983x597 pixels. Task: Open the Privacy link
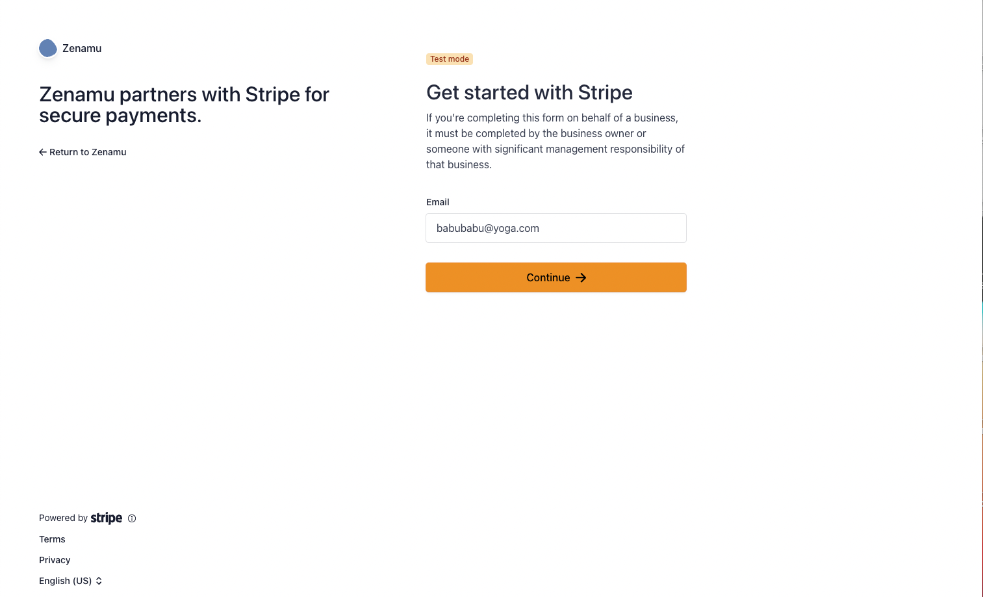coord(55,560)
